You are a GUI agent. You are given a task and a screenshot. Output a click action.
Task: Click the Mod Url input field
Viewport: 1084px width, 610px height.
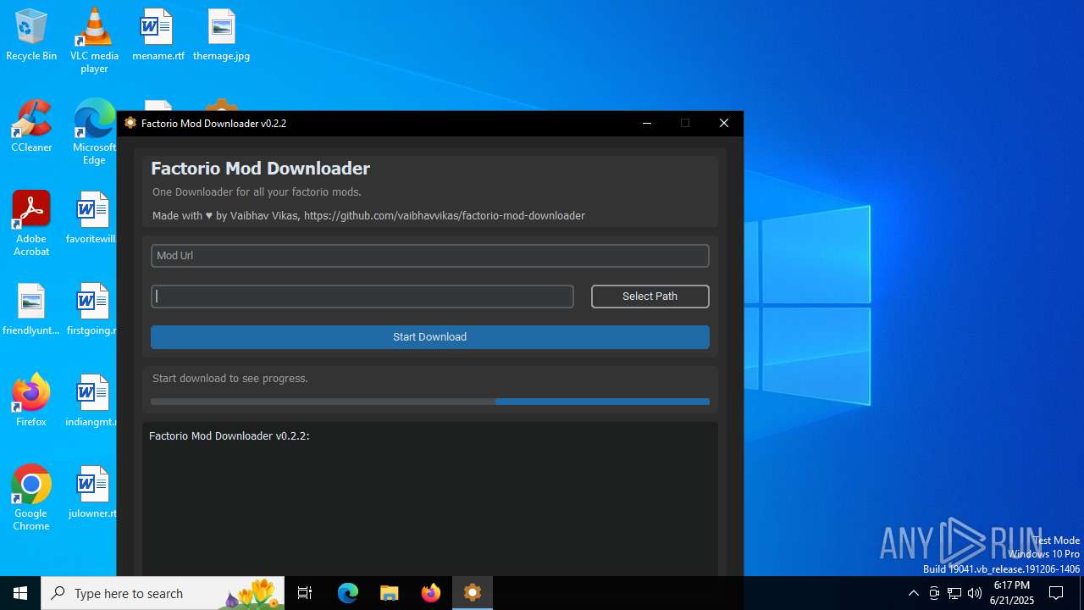click(429, 256)
